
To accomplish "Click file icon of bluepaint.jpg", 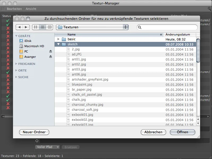I will click(68, 85).
